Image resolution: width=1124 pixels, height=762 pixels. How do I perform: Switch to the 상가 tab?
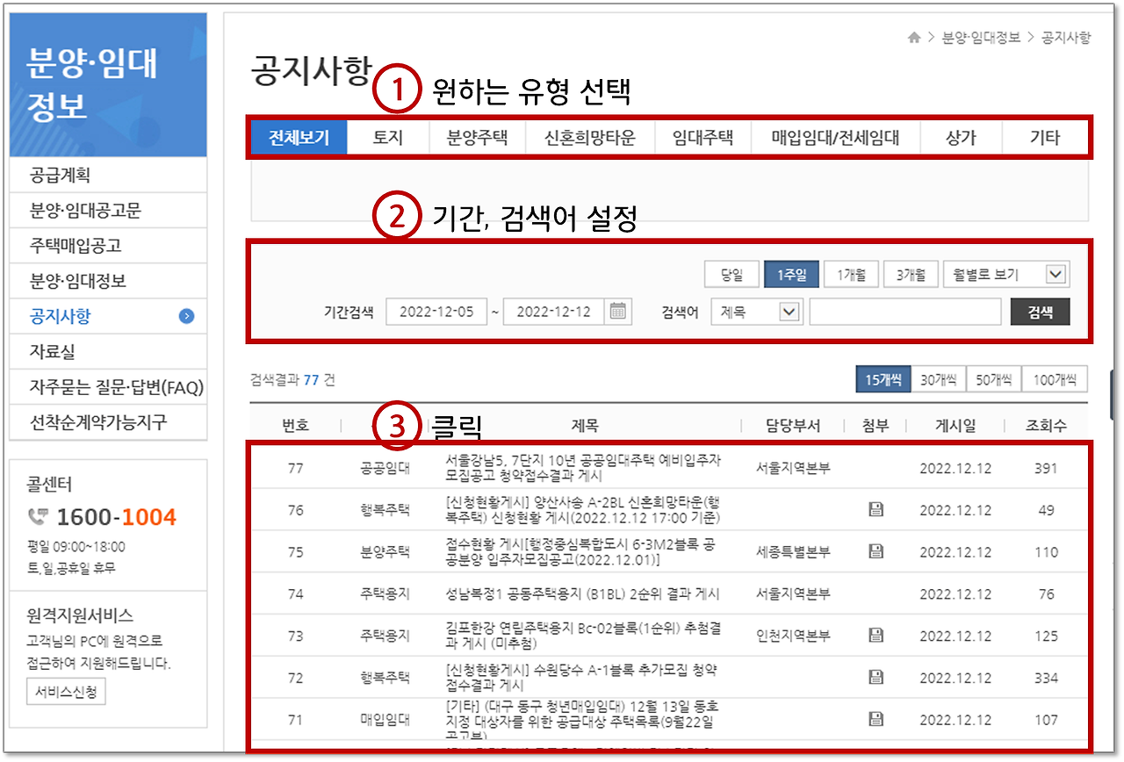[962, 138]
